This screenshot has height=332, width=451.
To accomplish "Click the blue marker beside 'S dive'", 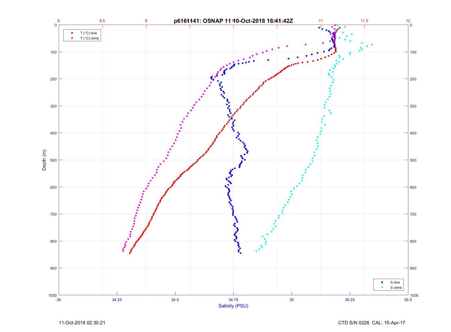I will pos(382,282).
